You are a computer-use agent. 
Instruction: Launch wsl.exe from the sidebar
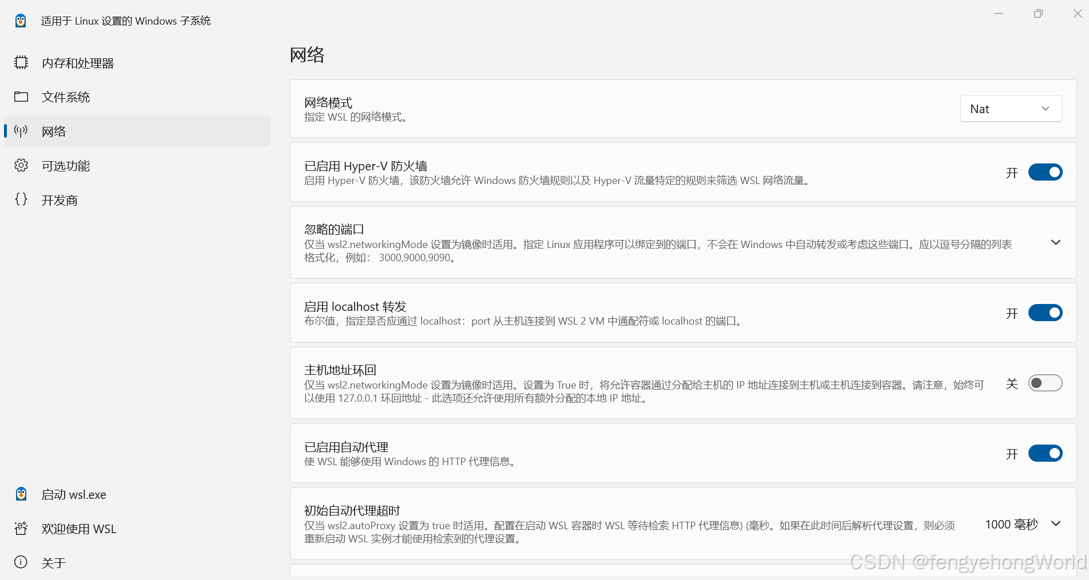(x=137, y=494)
